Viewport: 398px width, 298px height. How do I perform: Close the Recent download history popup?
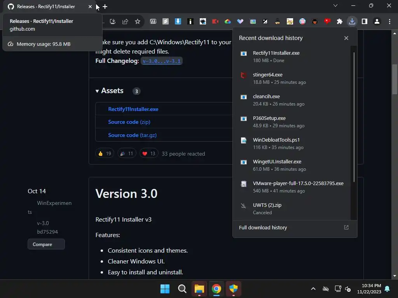tap(346, 38)
